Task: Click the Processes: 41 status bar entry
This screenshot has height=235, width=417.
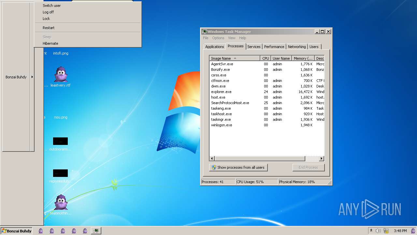Action: pyautogui.click(x=218, y=182)
